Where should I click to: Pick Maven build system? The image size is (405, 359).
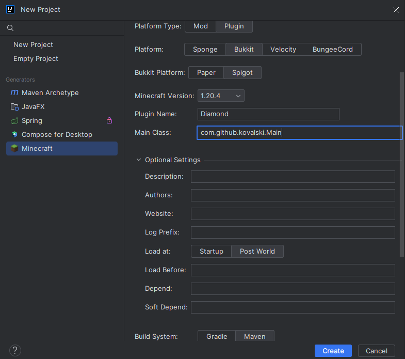(255, 336)
